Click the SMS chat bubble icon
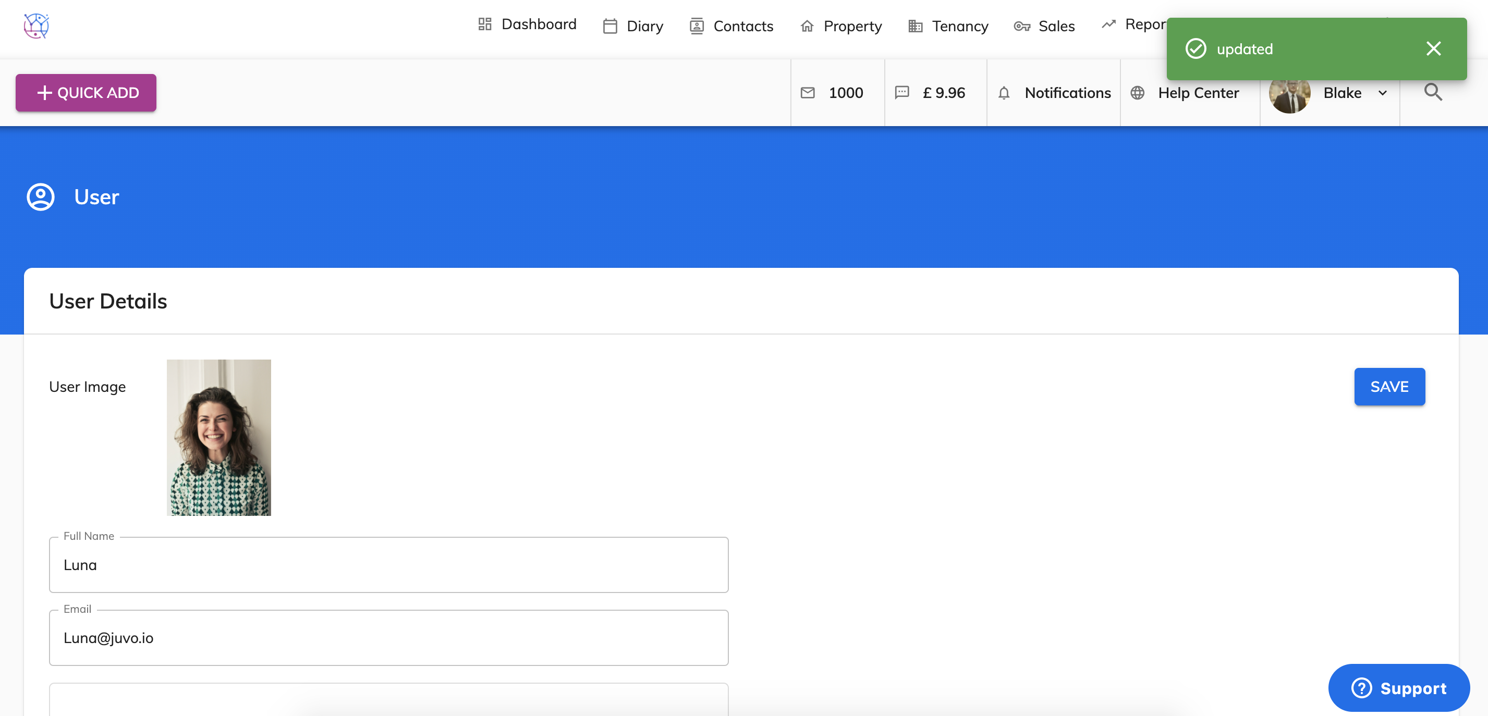 [x=901, y=93]
